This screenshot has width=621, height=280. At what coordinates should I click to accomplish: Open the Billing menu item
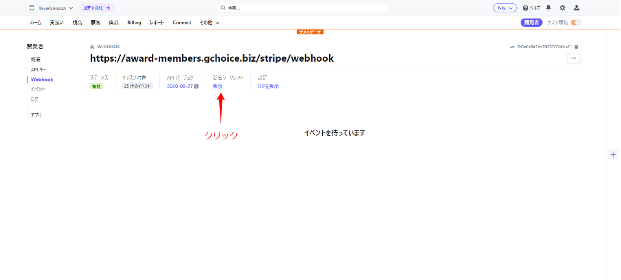tap(134, 23)
